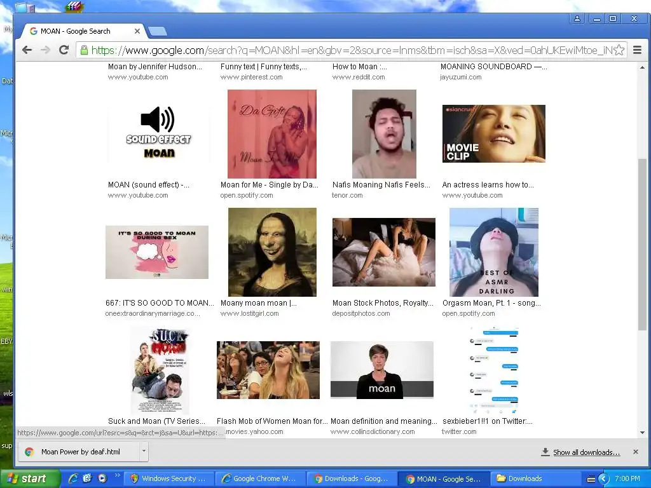Open the Twitter chat screenshot thumbnail
This screenshot has width=651, height=488.
tap(494, 370)
